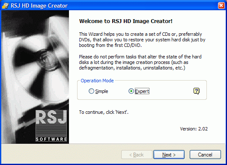Screen dimensions: 227x165
Task: Click the disabled Back button
Action: coord(137,155)
